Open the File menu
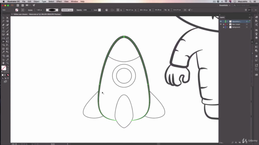This screenshot has width=259, height=145. (24, 2)
